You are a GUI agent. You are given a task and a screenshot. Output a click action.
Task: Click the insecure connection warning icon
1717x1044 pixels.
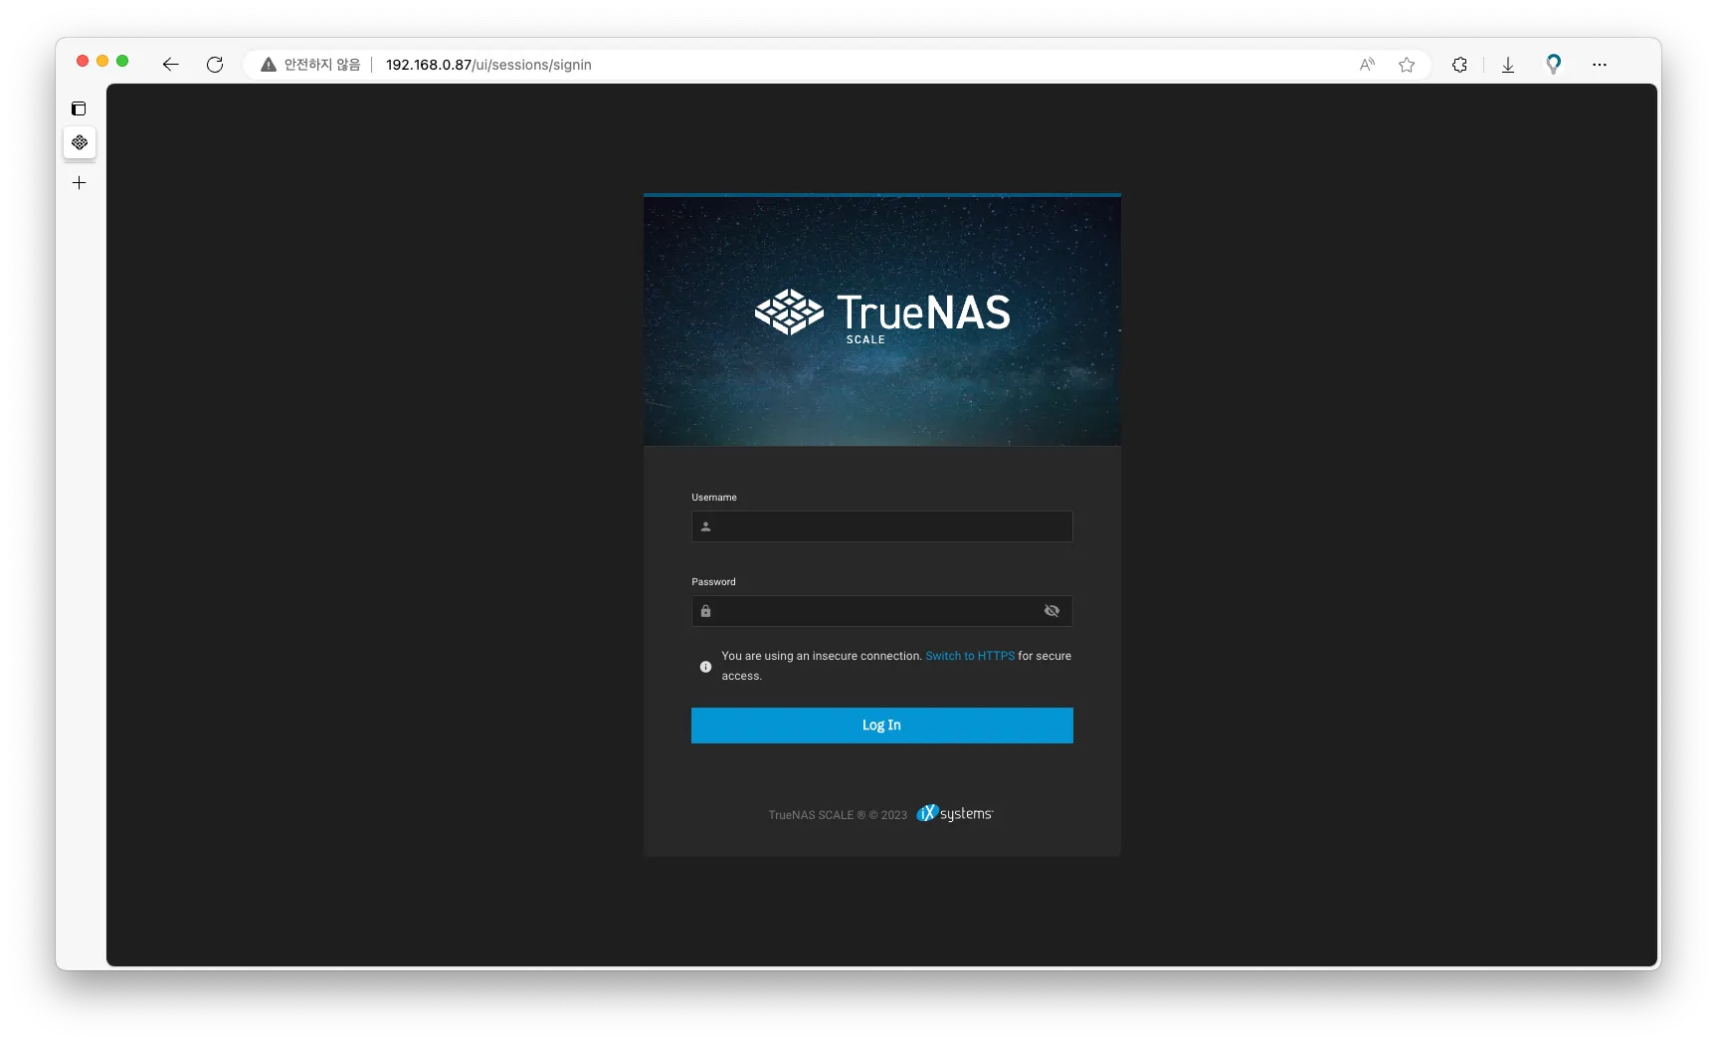(269, 65)
